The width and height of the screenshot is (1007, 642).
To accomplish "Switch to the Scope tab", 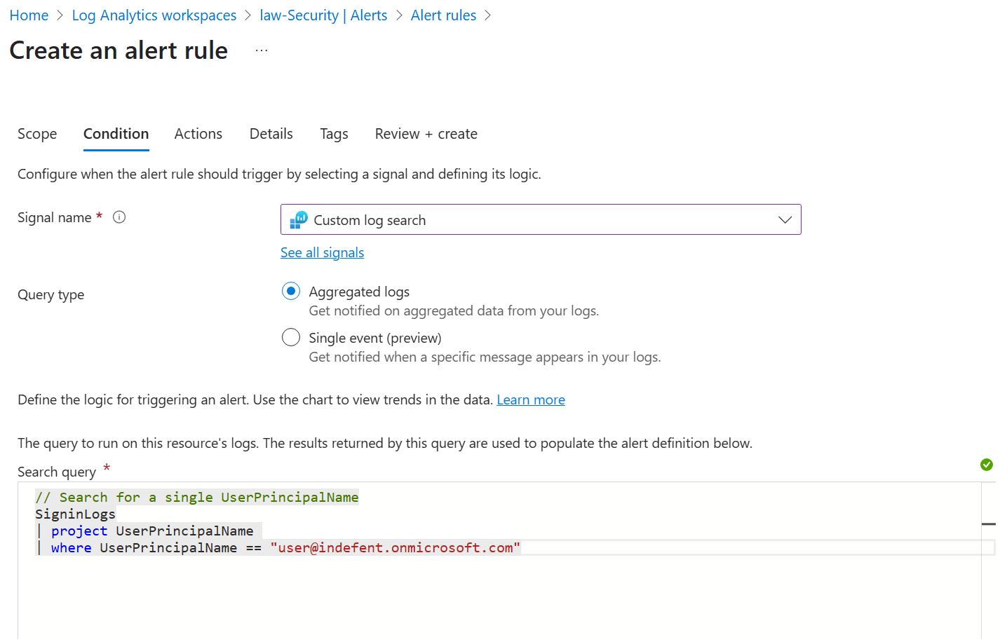I will [x=37, y=134].
